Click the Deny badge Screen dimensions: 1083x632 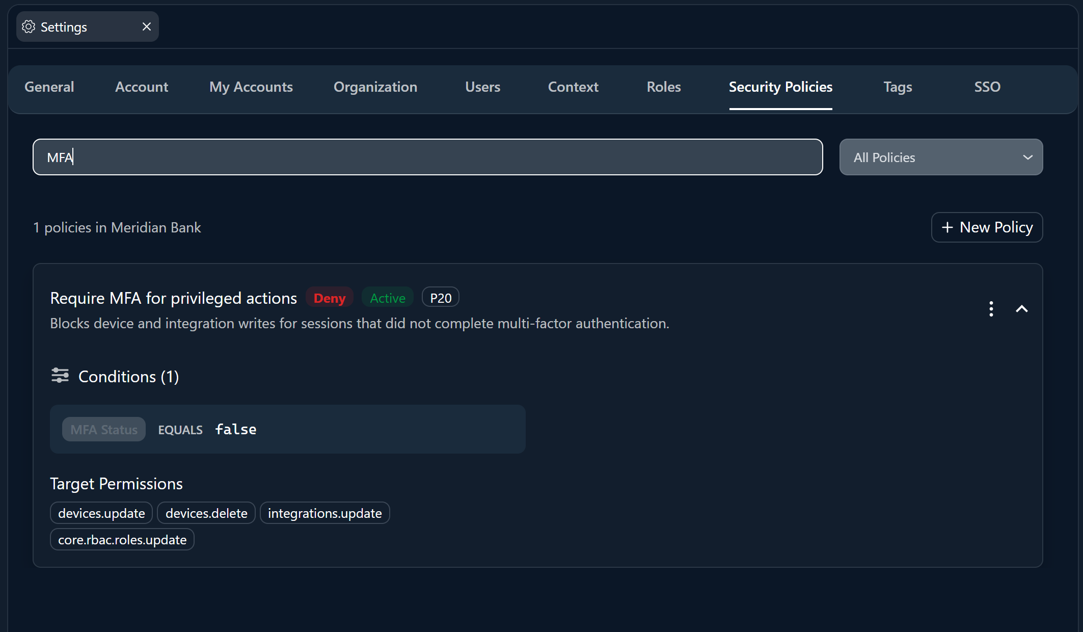330,298
